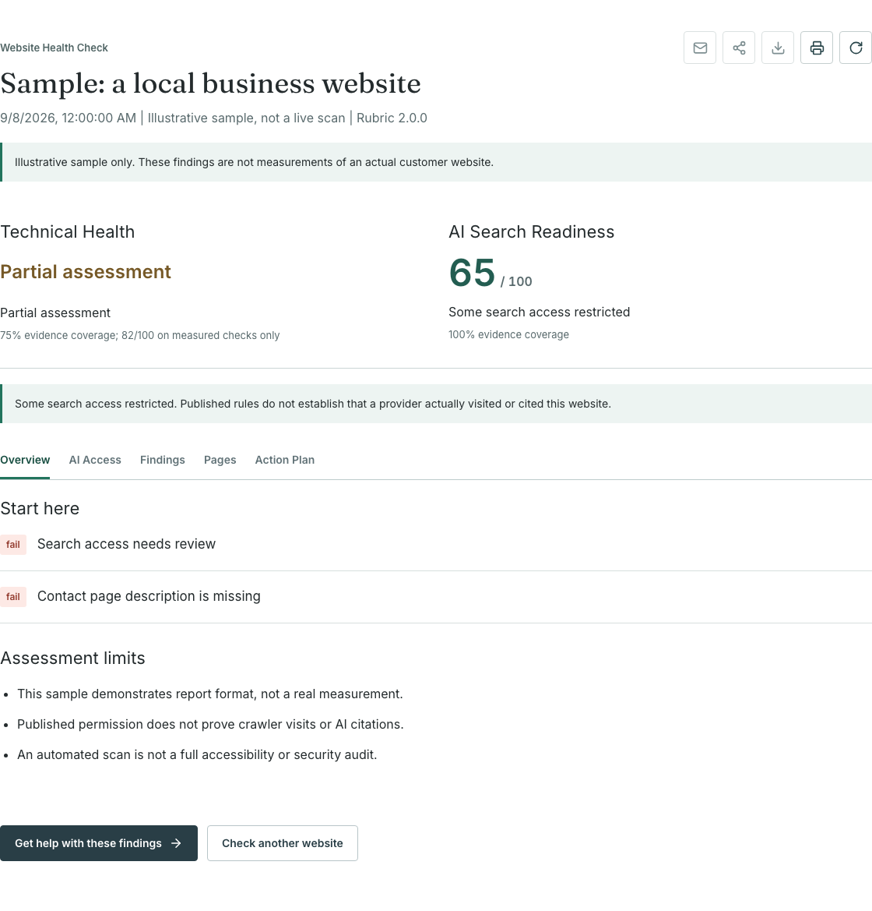
Task: Click the Start here heading
Action: (40, 508)
